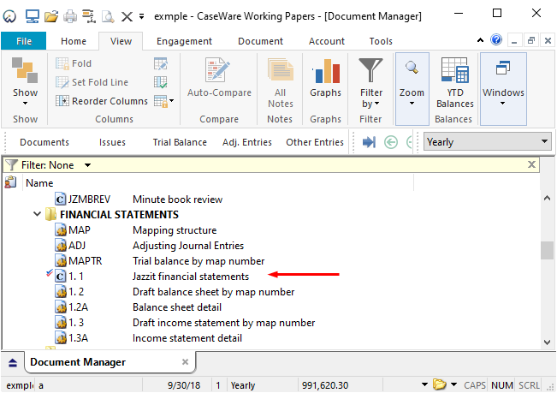This screenshot has width=557, height=393.
Task: Switch to Documents view
Action: pos(44,142)
